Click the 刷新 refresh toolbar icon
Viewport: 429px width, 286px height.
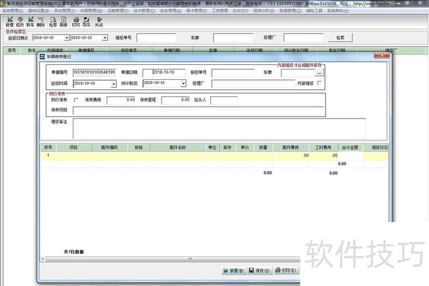(x=64, y=21)
